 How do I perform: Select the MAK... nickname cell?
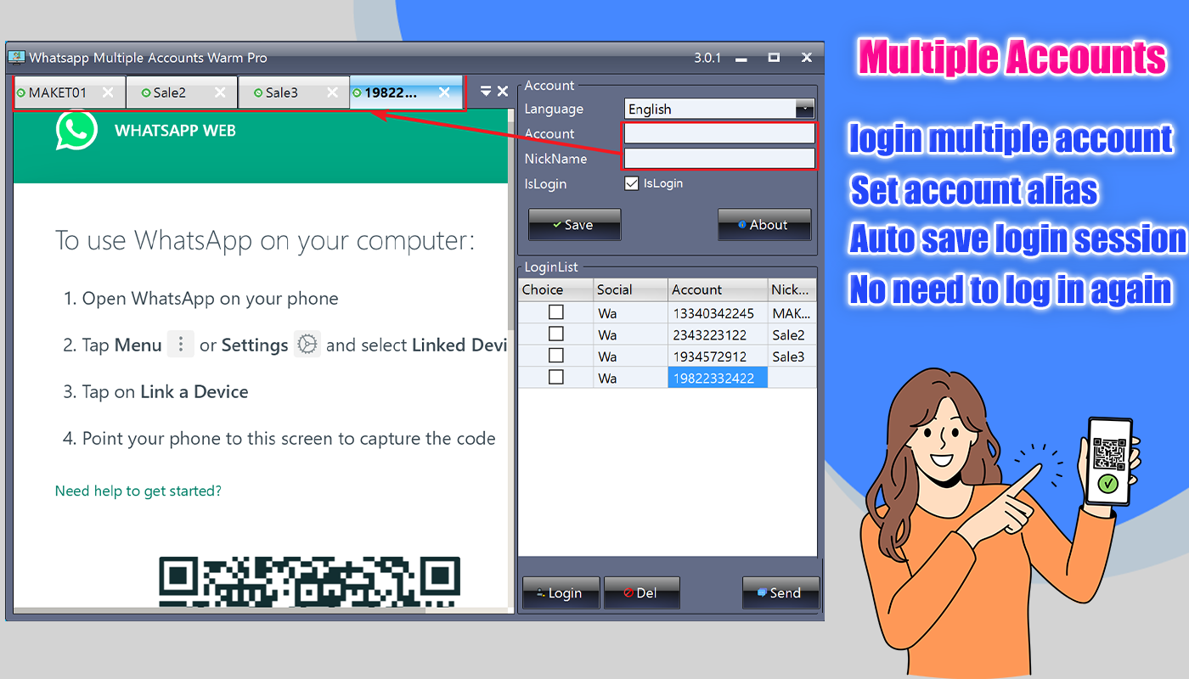point(792,313)
